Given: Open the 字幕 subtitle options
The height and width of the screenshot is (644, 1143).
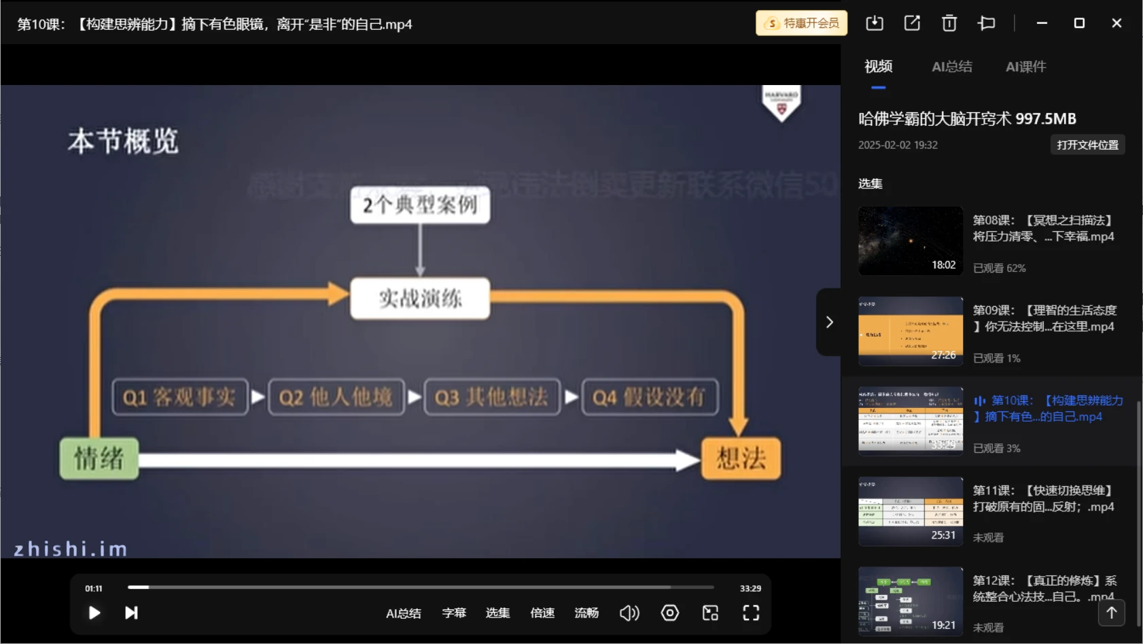Looking at the screenshot, I should point(454,613).
